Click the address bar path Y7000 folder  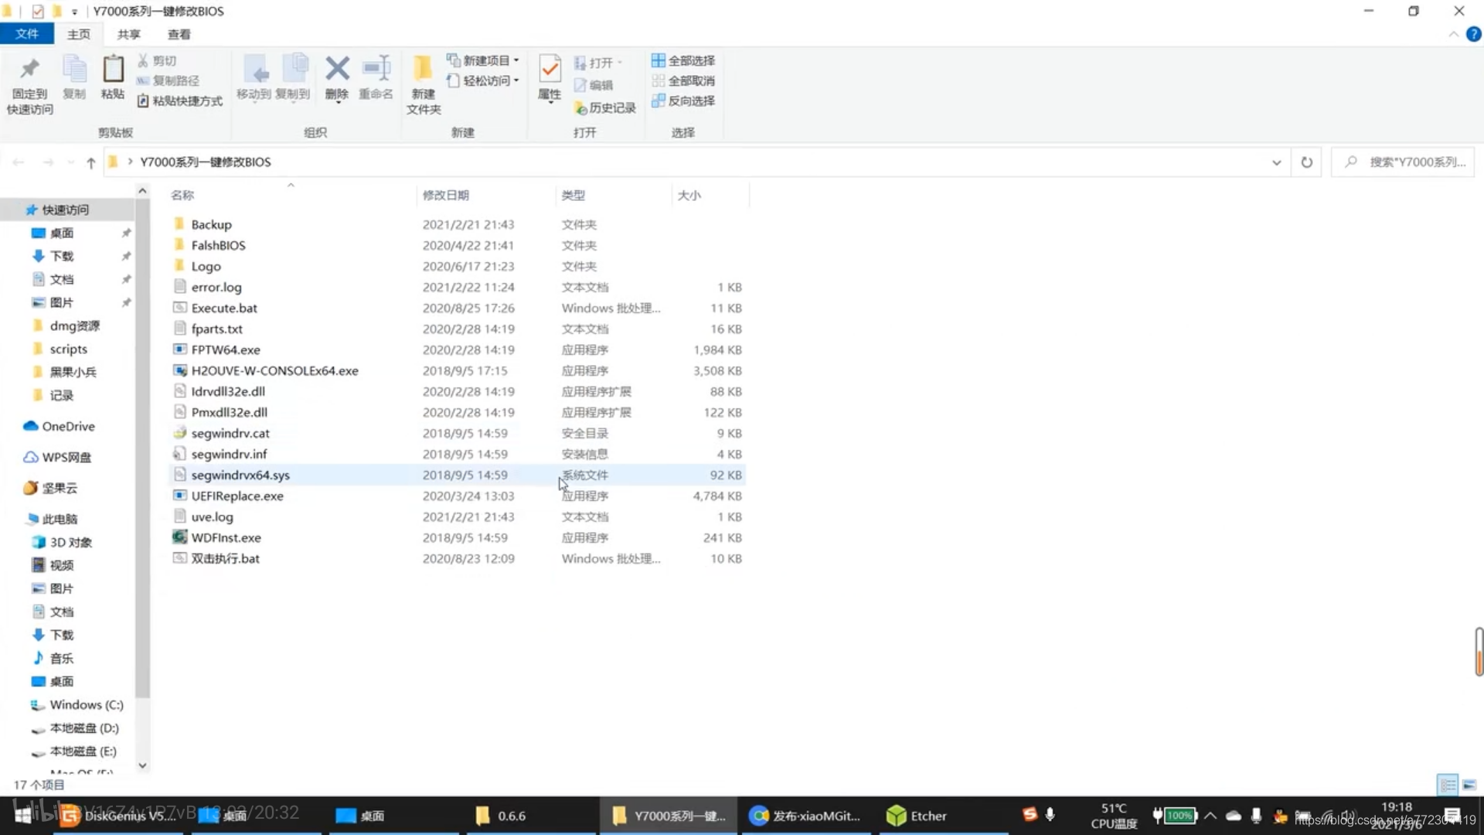click(x=206, y=162)
